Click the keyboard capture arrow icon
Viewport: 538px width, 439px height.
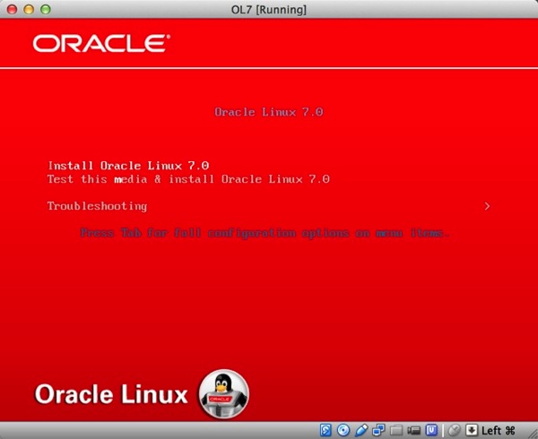click(472, 430)
